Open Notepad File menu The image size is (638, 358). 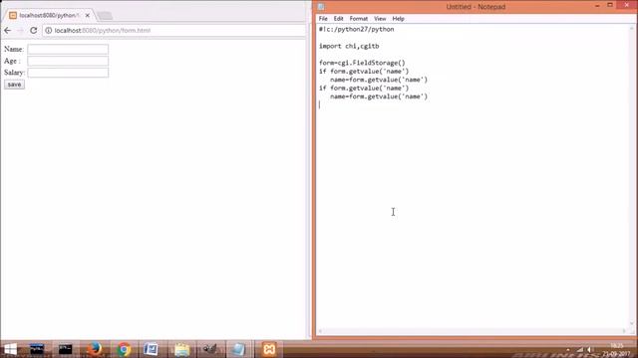tap(323, 19)
